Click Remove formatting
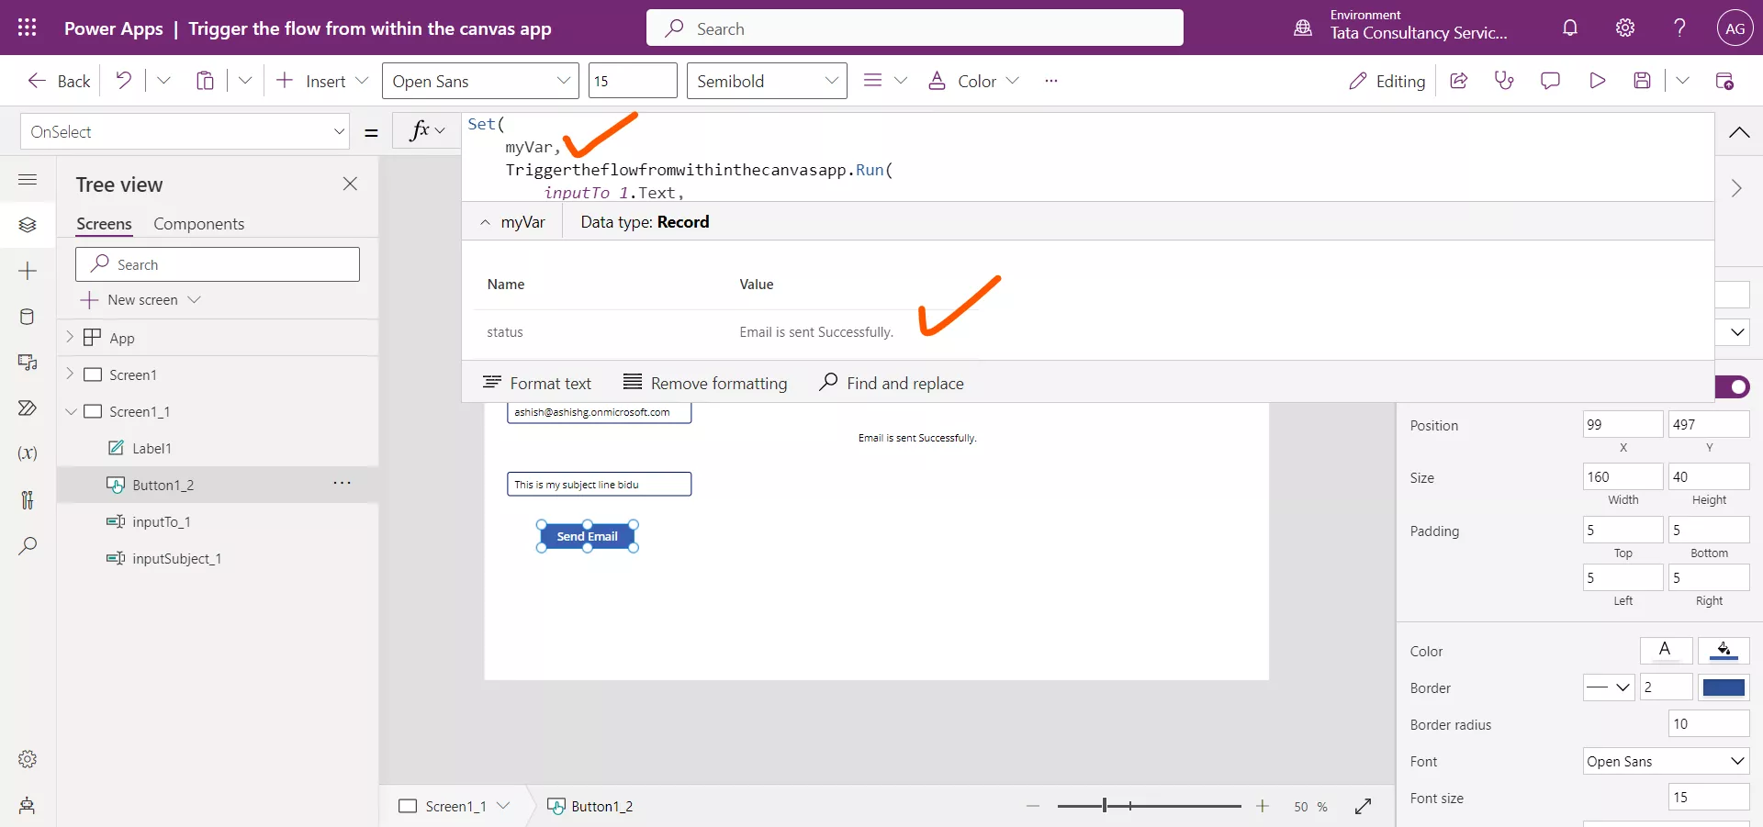 tap(705, 383)
